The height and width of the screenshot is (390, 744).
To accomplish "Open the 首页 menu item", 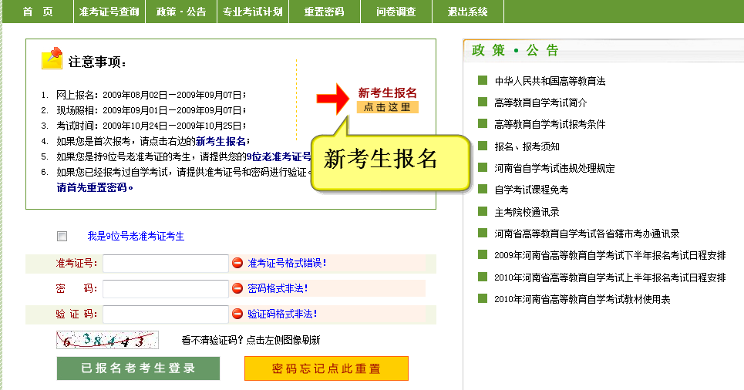I will click(x=38, y=12).
